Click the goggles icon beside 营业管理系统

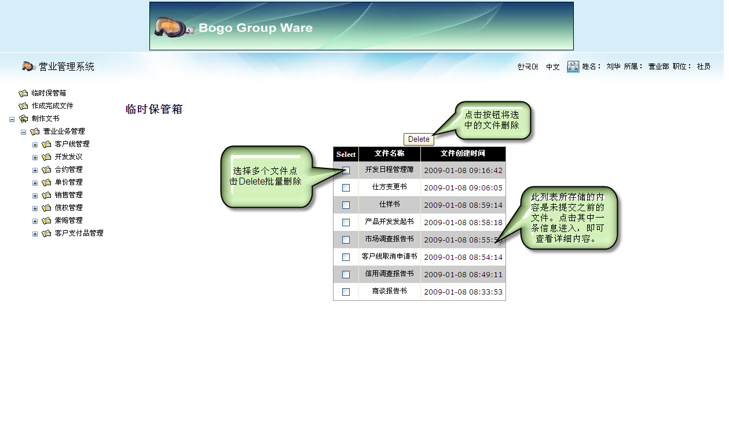pyautogui.click(x=29, y=67)
